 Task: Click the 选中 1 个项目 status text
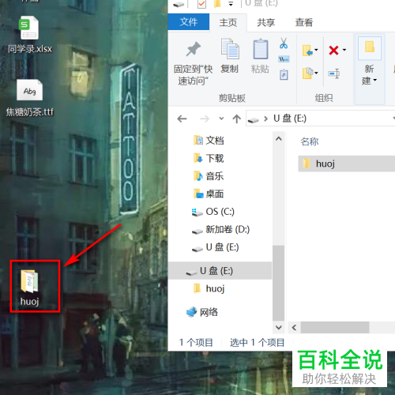pos(257,342)
